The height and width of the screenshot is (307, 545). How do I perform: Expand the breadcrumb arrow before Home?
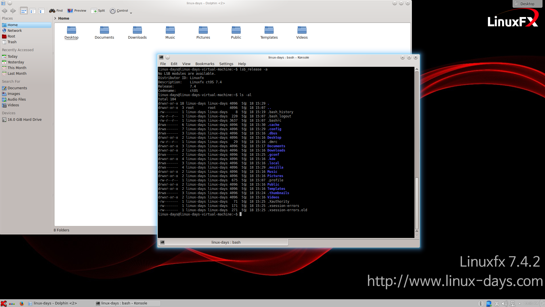(55, 18)
